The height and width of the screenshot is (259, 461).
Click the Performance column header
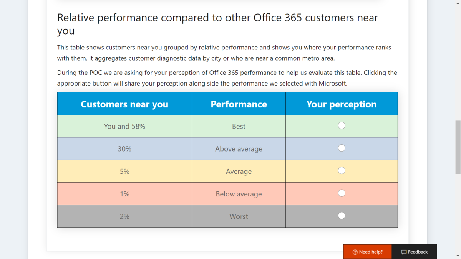[239, 104]
